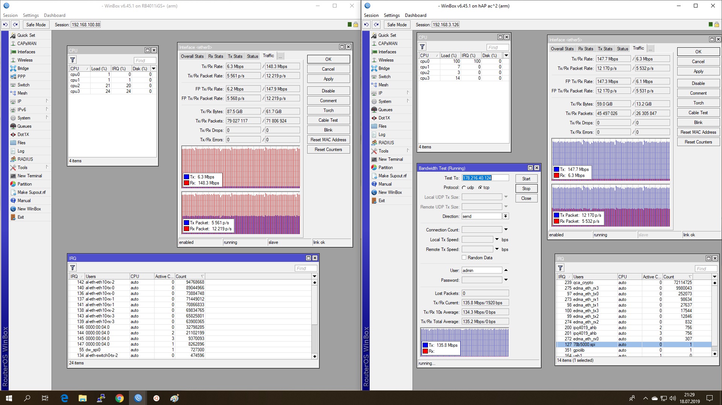Open Queues in the right WinBox sidebar
The image size is (722, 405).
(x=385, y=110)
